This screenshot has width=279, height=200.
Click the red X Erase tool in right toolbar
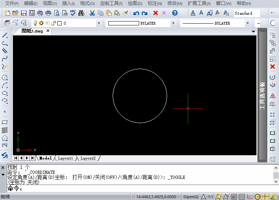point(273,67)
